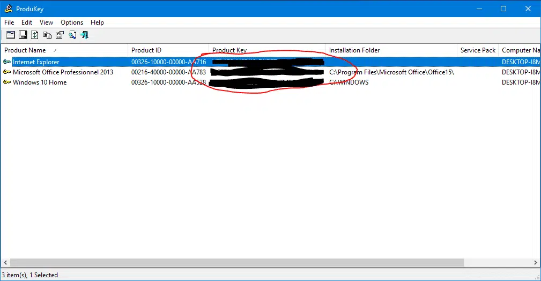Click the ProduKey title bar app icon
The height and width of the screenshot is (281, 541).
(x=9, y=9)
